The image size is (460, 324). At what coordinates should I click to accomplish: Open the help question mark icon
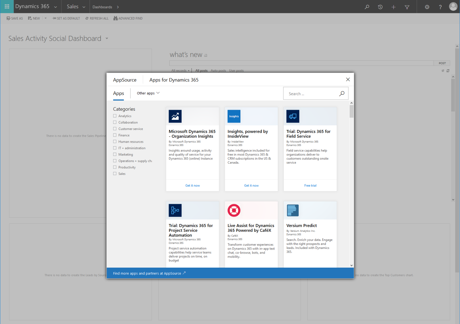tap(440, 7)
